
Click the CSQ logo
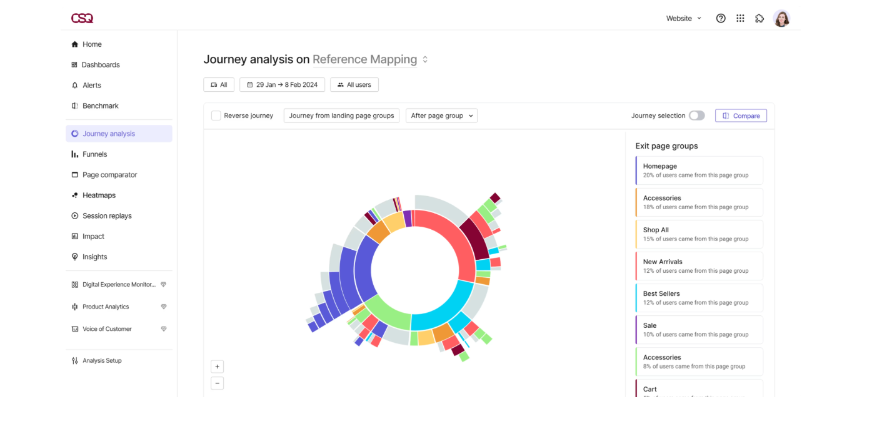[82, 18]
